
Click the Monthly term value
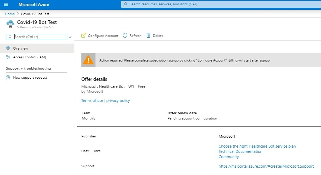tap(89, 118)
